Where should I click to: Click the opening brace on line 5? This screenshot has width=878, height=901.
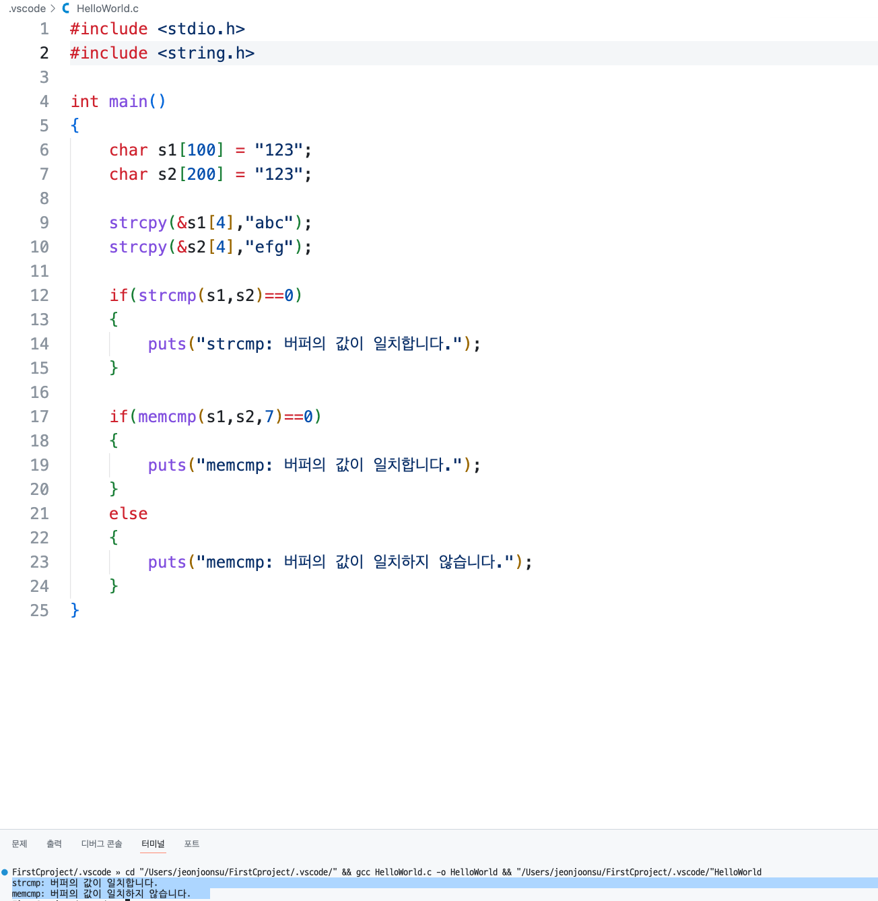tap(75, 125)
